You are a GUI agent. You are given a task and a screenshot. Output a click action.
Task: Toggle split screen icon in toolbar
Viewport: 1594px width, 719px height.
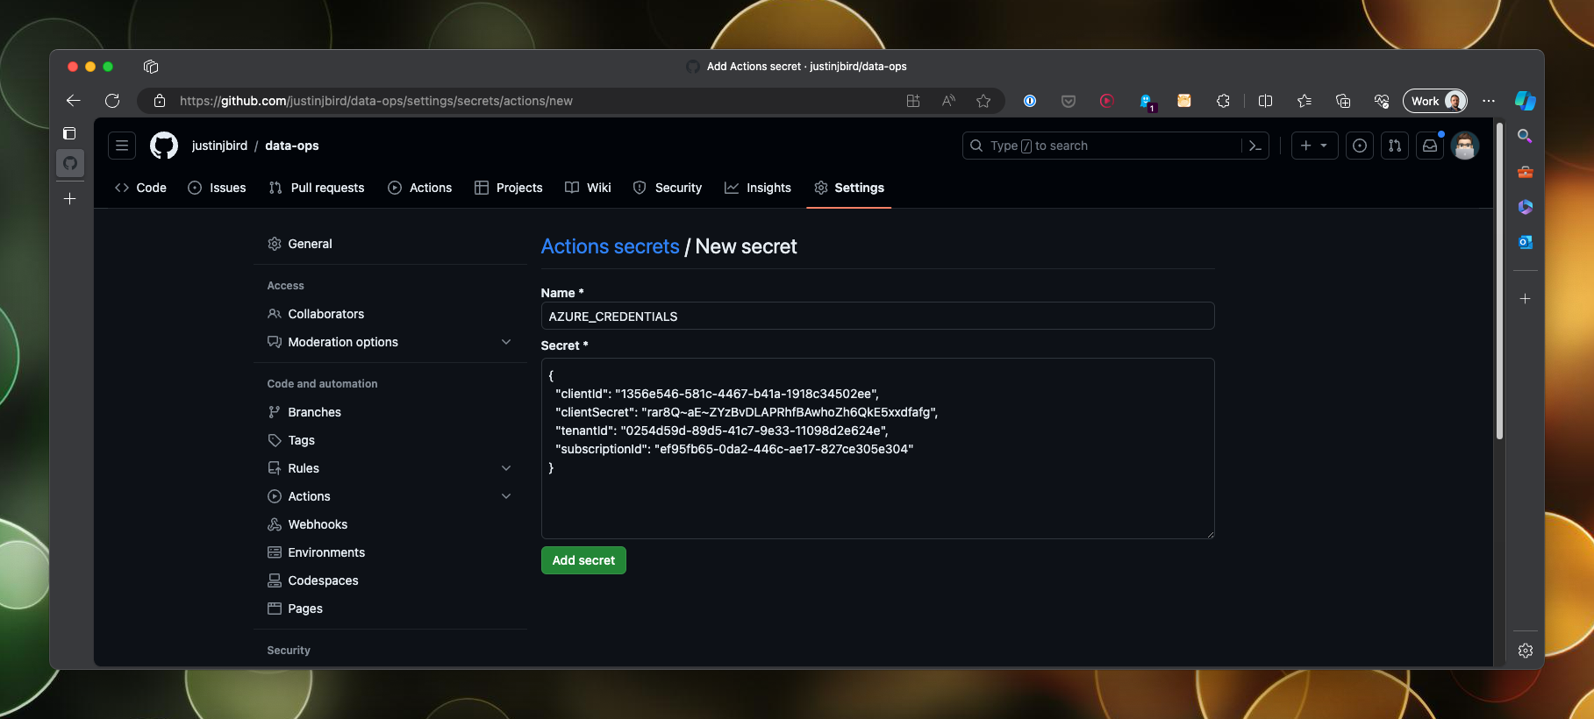pyautogui.click(x=1265, y=101)
